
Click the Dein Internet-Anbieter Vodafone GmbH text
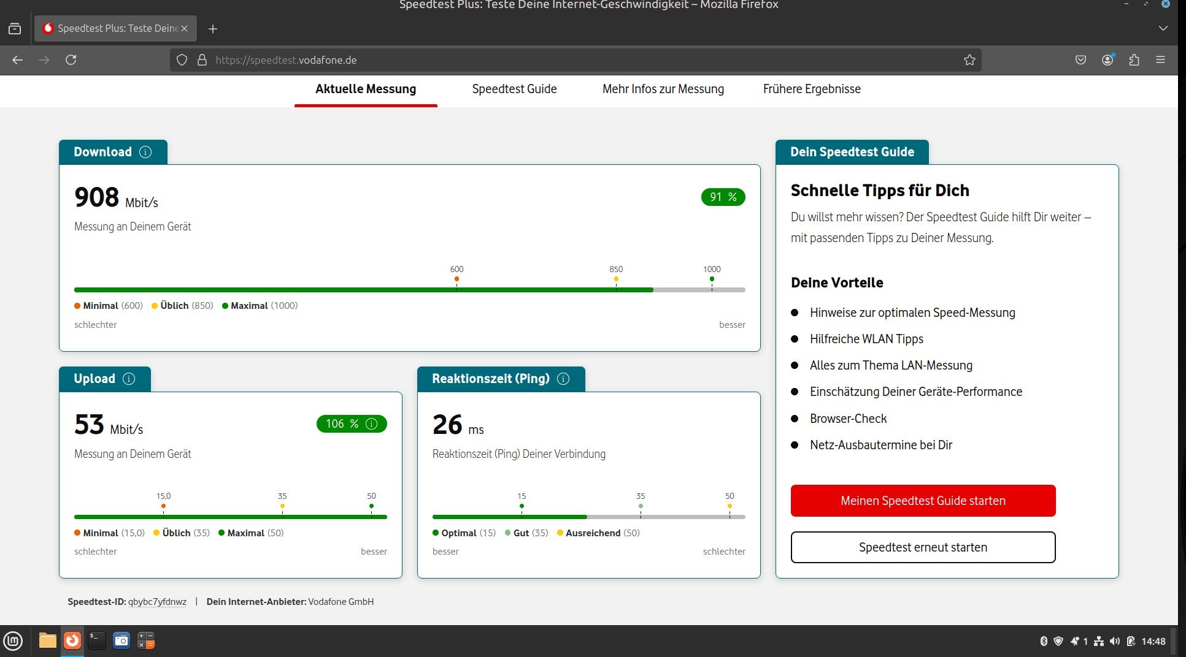(x=290, y=602)
